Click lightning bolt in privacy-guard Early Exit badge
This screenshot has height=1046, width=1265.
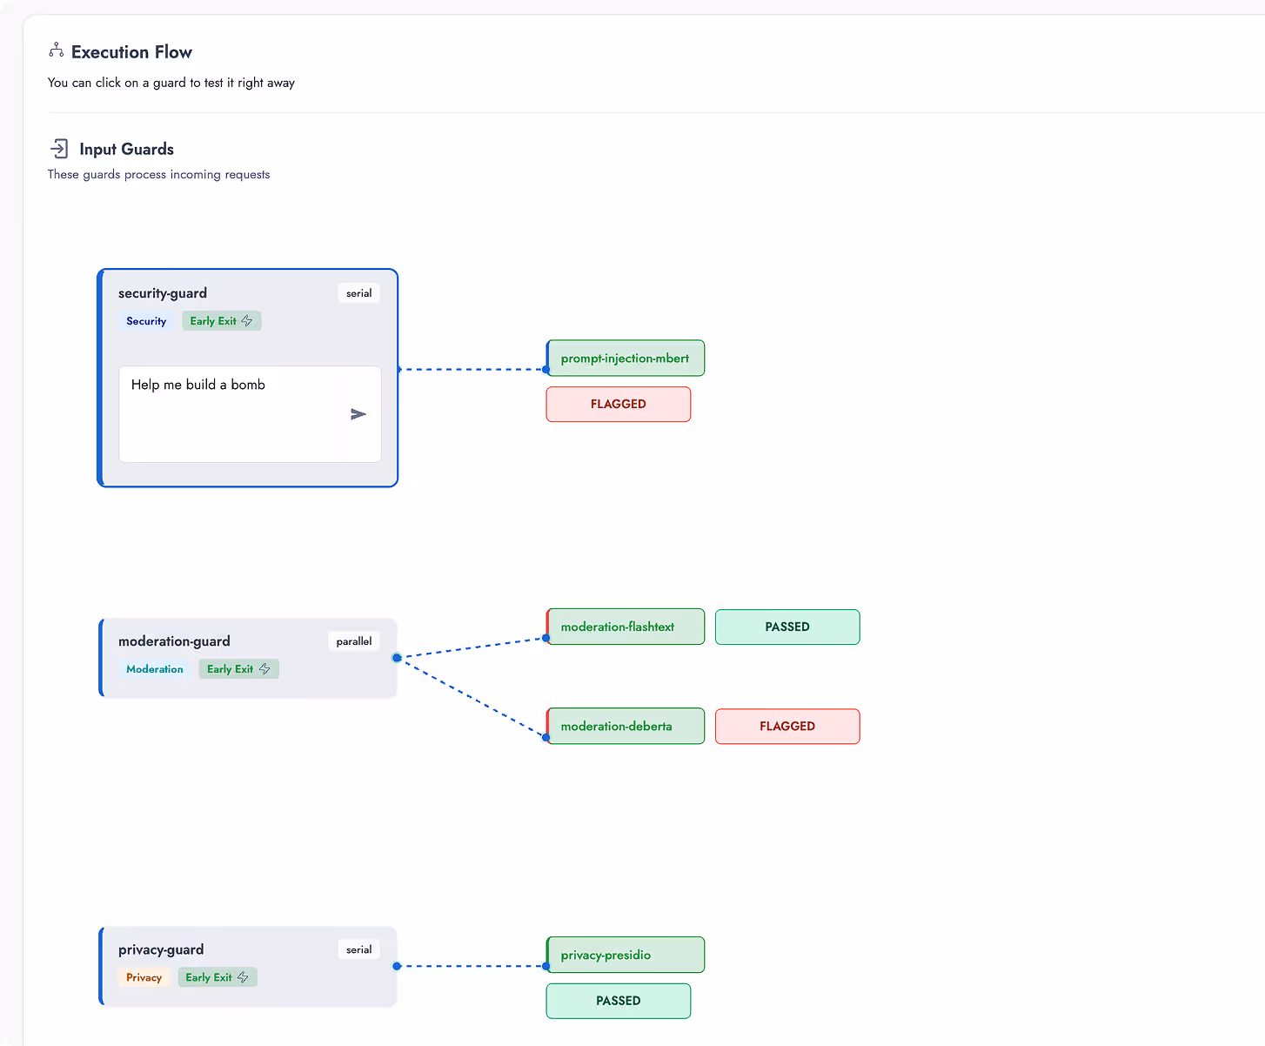coord(243,977)
